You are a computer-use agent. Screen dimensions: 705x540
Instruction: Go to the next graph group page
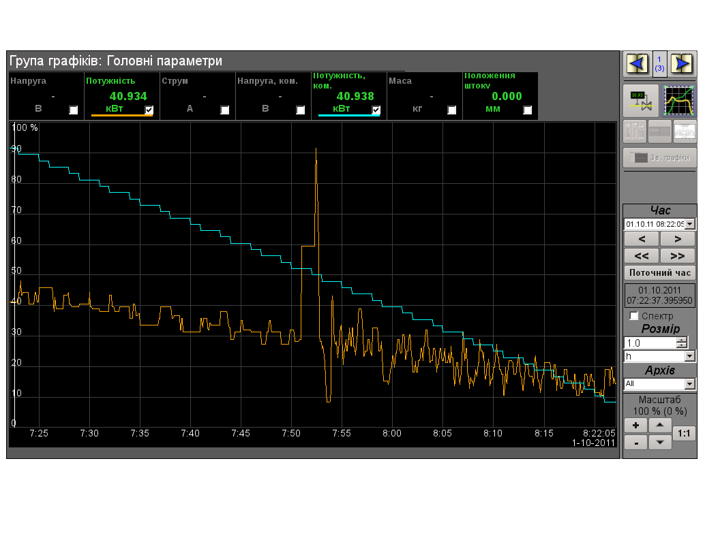coord(681,63)
